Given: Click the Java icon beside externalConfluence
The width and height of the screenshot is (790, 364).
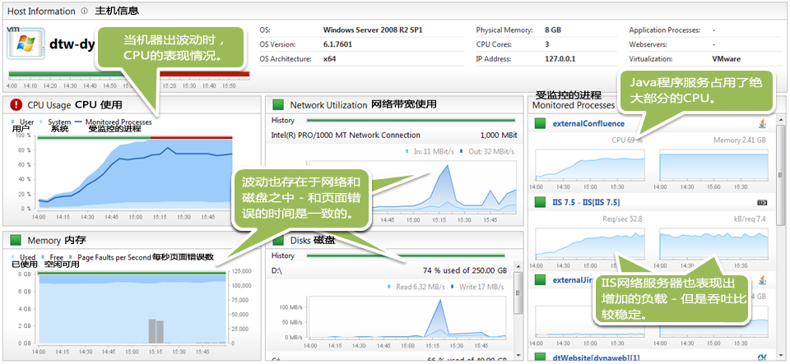Looking at the screenshot, I should [x=762, y=124].
